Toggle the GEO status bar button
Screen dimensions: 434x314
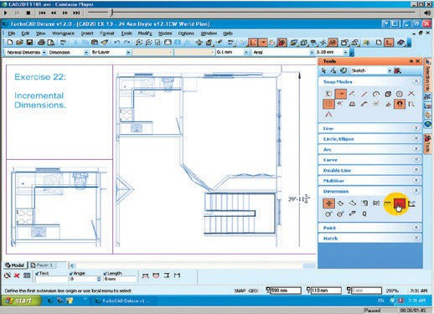253,291
